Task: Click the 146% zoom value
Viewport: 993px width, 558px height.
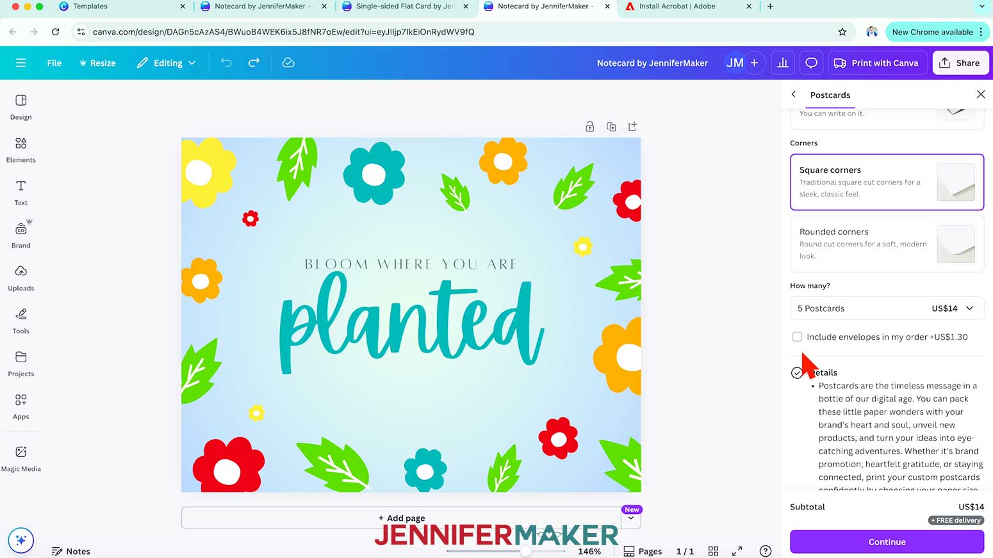Action: pos(589,551)
